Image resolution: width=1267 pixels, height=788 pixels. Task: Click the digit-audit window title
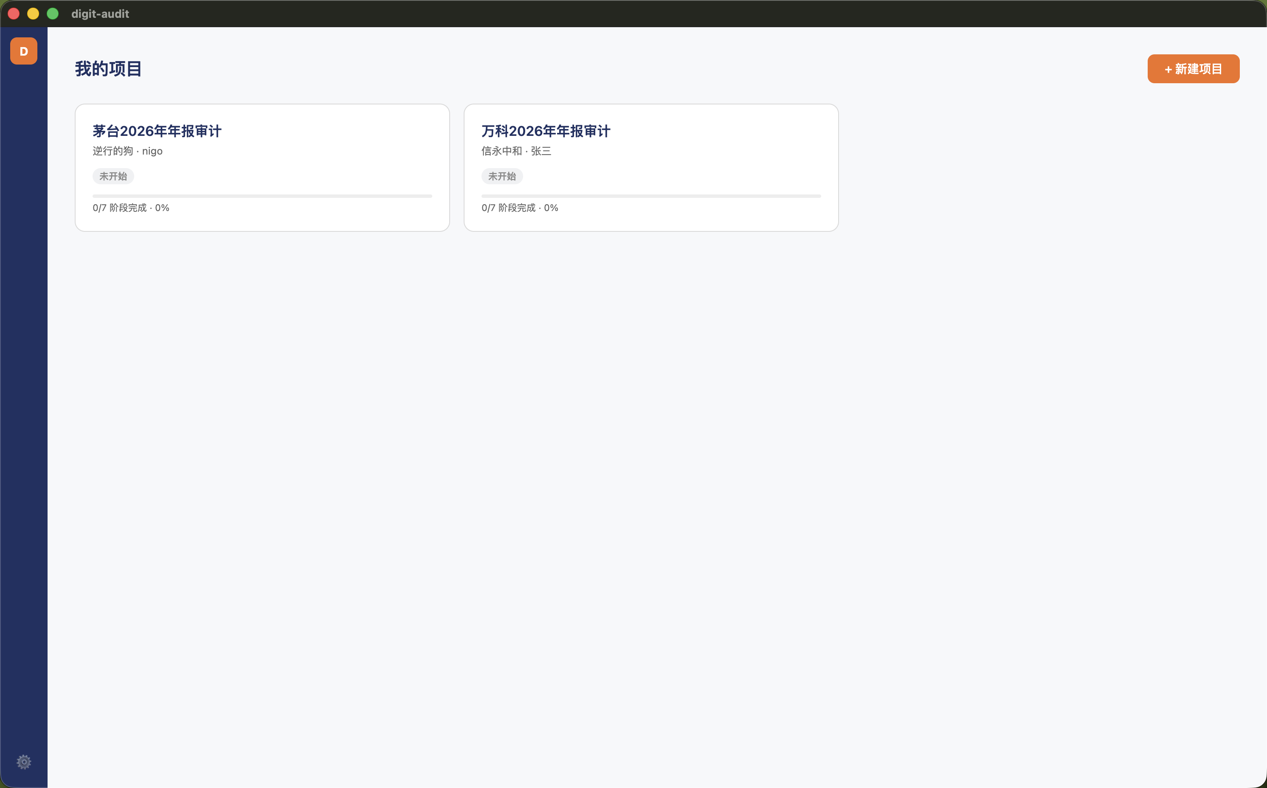tap(100, 14)
